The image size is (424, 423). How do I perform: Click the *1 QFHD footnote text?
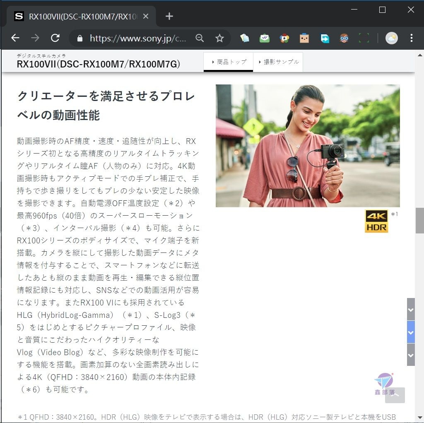(x=207, y=417)
